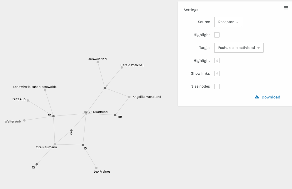Click the Settings panel title
The image size is (292, 189).
191,10
